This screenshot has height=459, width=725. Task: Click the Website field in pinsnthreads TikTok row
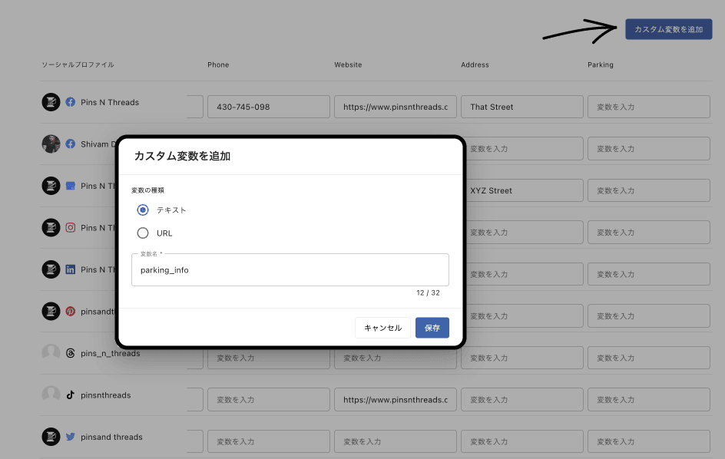click(x=395, y=400)
